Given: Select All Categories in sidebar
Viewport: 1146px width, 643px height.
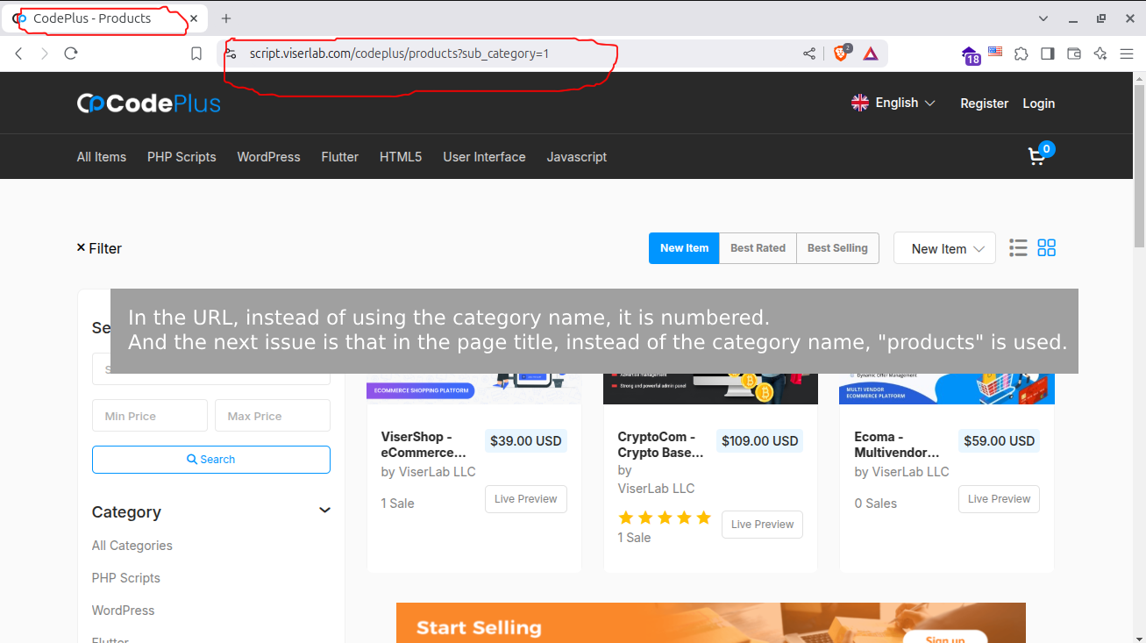Looking at the screenshot, I should click(132, 546).
